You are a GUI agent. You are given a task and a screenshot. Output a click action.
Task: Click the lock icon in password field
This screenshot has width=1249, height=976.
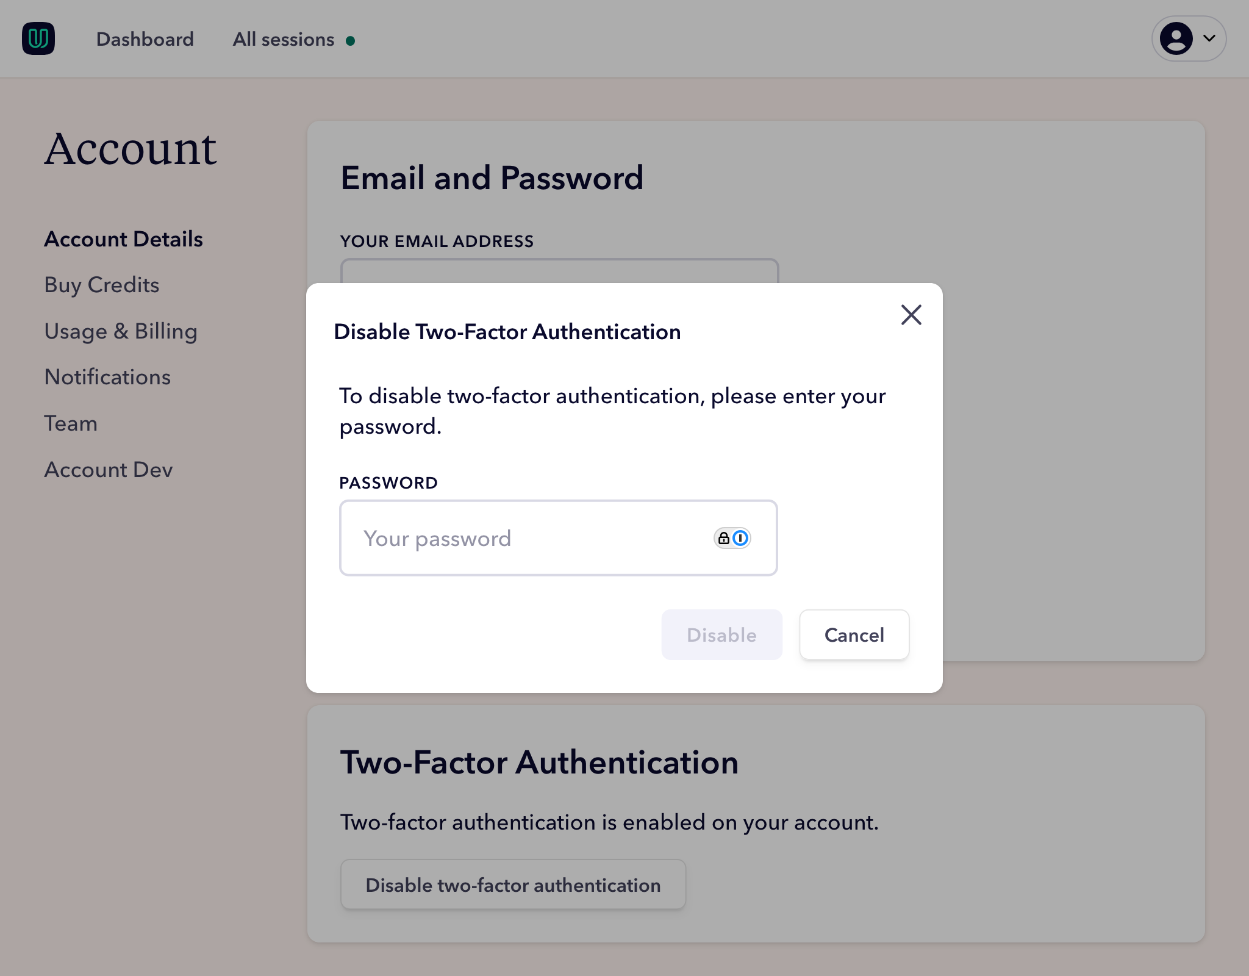click(723, 538)
